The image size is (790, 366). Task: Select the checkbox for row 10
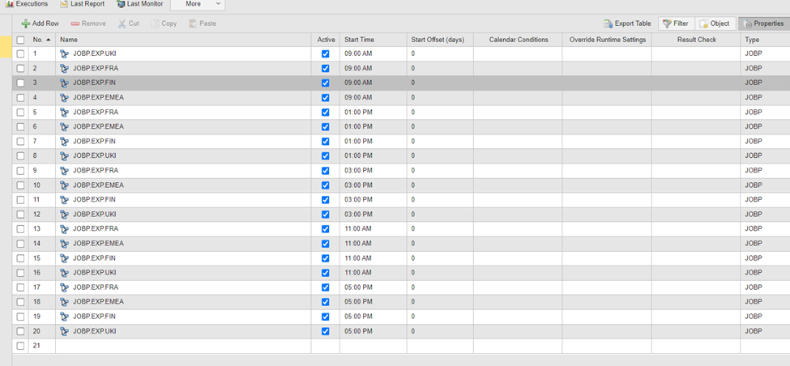point(21,185)
